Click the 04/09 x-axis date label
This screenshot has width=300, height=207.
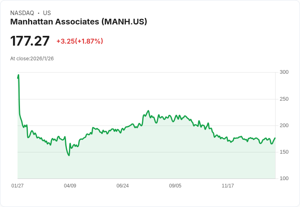point(70,185)
